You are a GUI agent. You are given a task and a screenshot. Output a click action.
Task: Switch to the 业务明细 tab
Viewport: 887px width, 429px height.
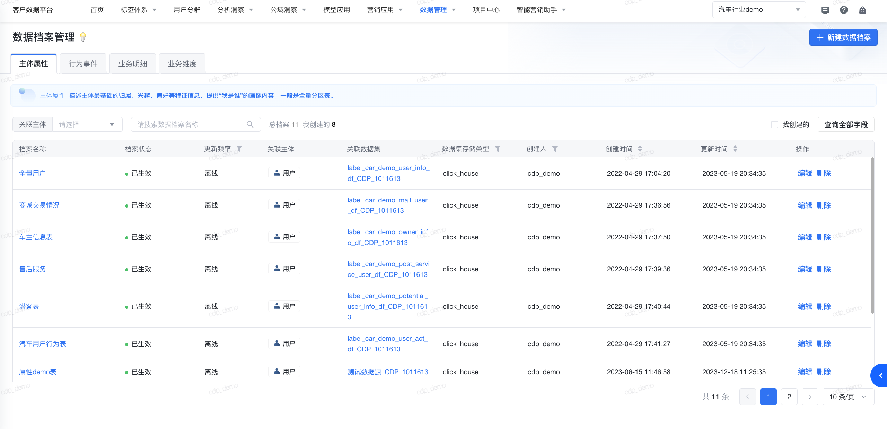click(x=133, y=64)
